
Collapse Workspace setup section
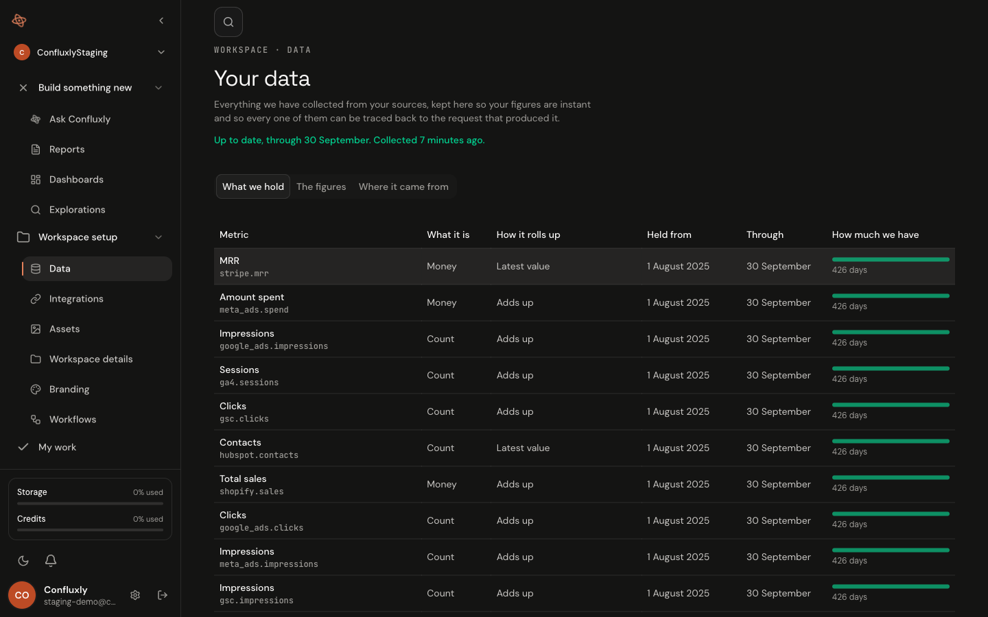90,237
